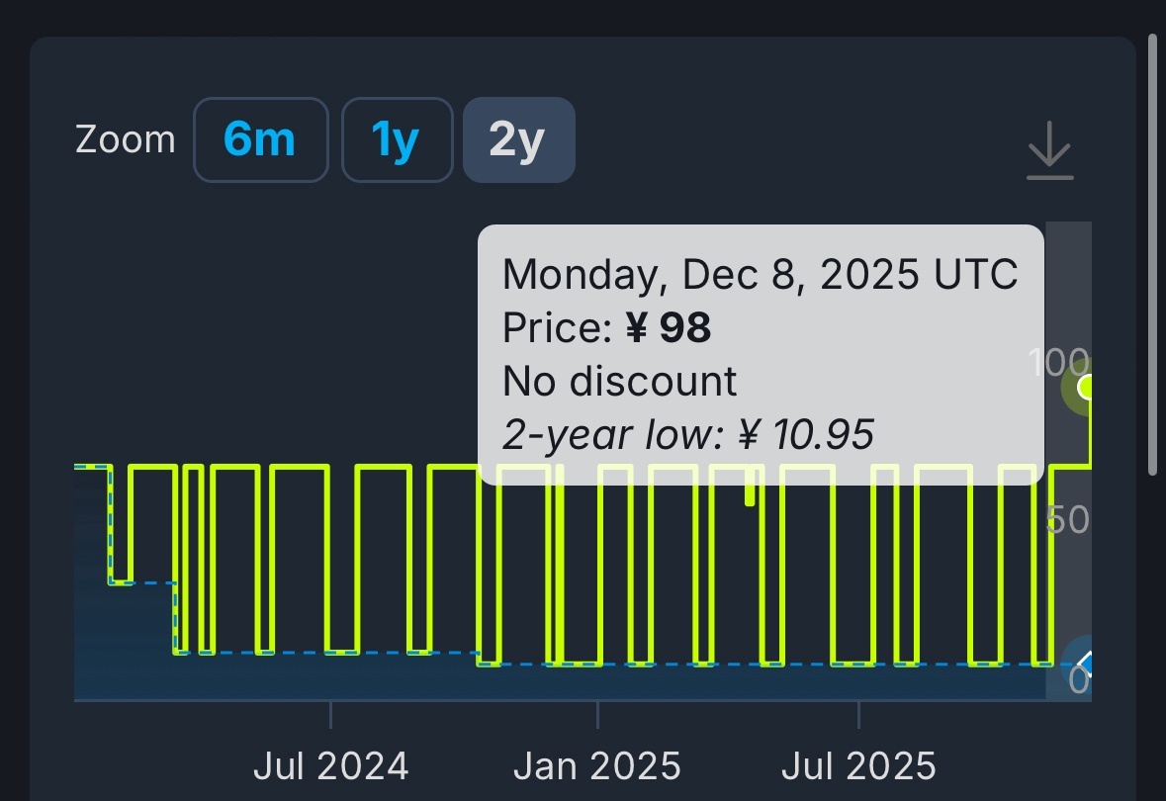The image size is (1166, 801).
Task: Click the green current-price point marker
Action: coord(1085,387)
